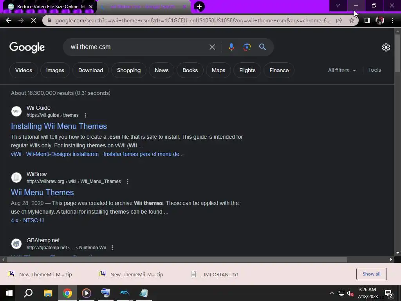The height and width of the screenshot is (301, 401).
Task: Open the Chrome profile avatar
Action: coord(380,20)
